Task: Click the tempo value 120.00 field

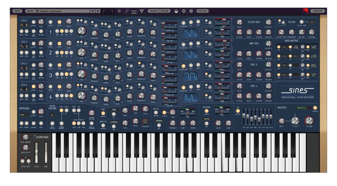Action: (165, 11)
